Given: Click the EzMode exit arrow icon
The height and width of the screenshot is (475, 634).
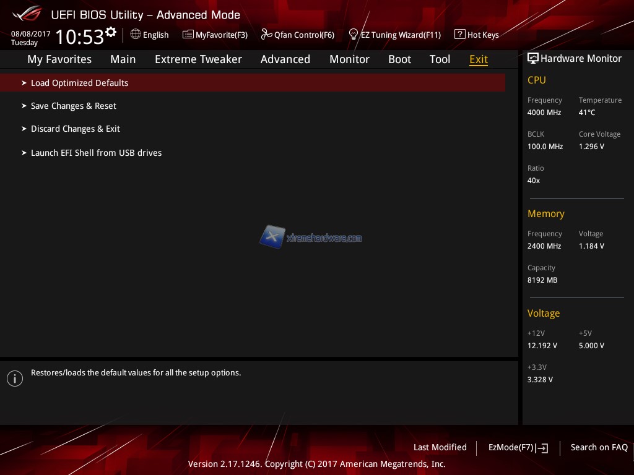Looking at the screenshot, I should [543, 448].
